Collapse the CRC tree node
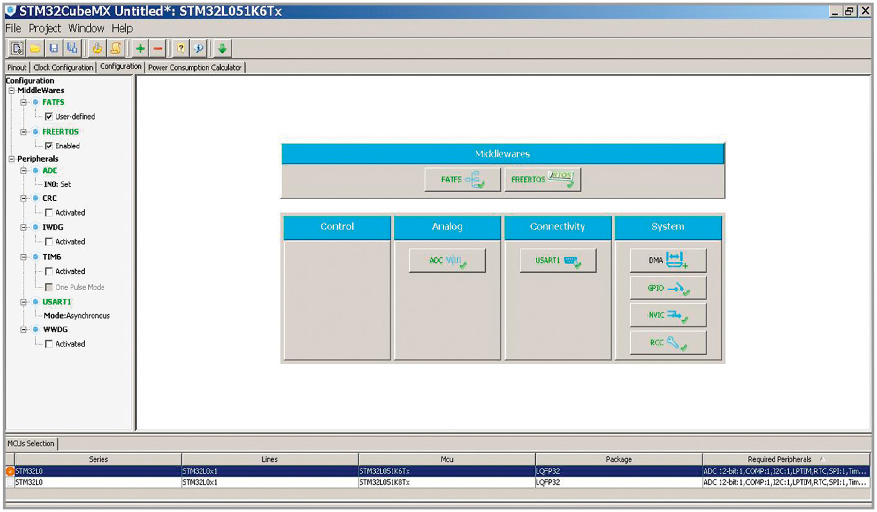Viewport: 877px width, 512px height. click(x=24, y=198)
